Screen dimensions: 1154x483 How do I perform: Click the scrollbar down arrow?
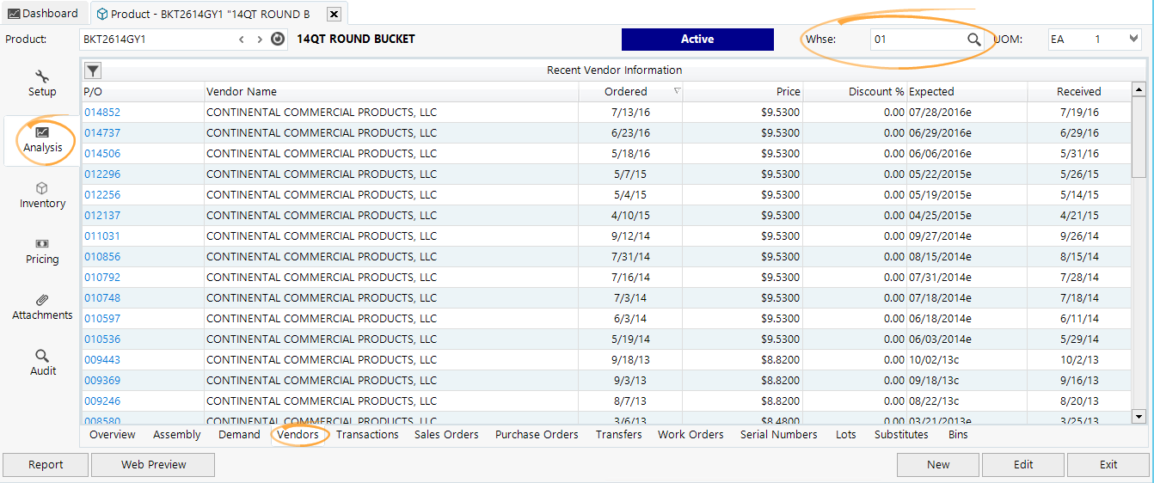1139,417
